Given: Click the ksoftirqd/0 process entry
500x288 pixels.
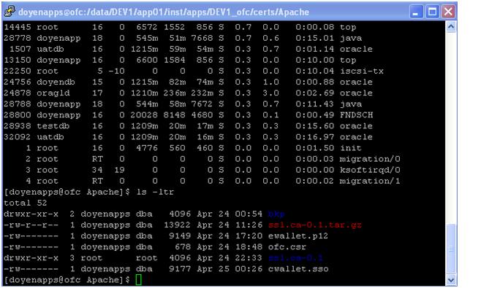Looking at the screenshot, I should (x=202, y=170).
